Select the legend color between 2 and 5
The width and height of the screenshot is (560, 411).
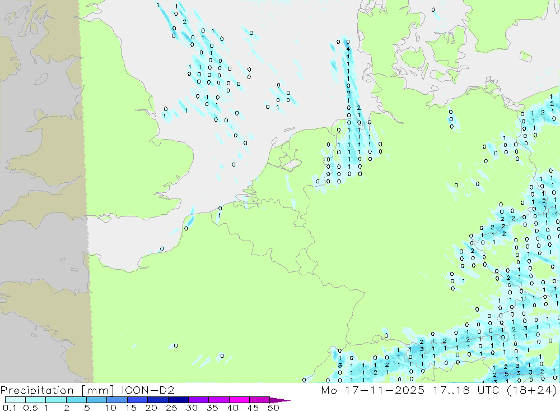click(76, 400)
